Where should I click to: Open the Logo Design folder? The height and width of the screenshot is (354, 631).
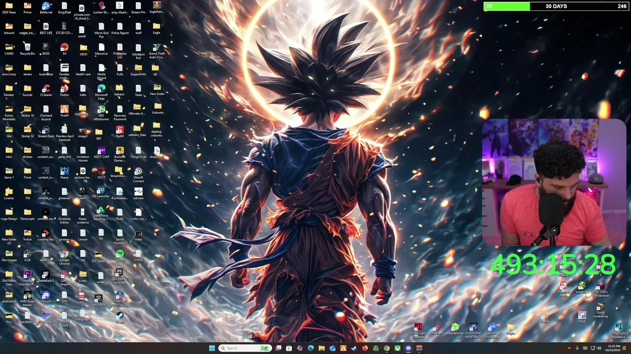click(9, 214)
